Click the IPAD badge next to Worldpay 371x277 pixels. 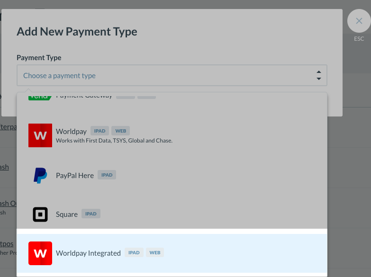tap(100, 131)
